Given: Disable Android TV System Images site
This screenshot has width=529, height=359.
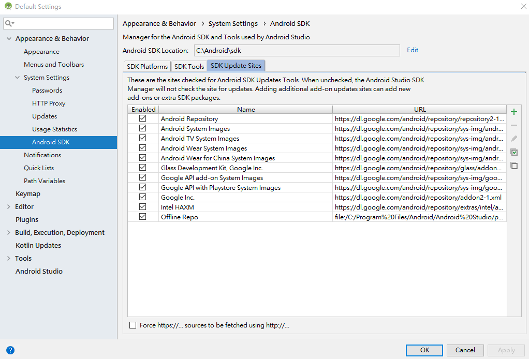Looking at the screenshot, I should [143, 138].
